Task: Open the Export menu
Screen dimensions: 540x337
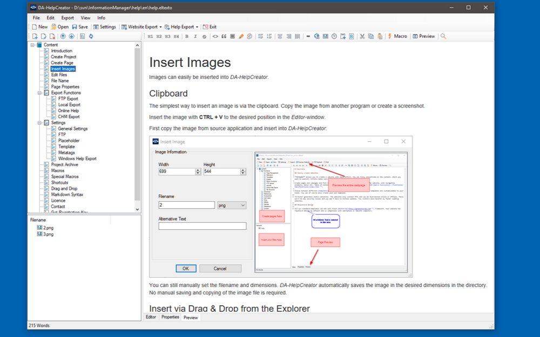Action: coord(67,18)
